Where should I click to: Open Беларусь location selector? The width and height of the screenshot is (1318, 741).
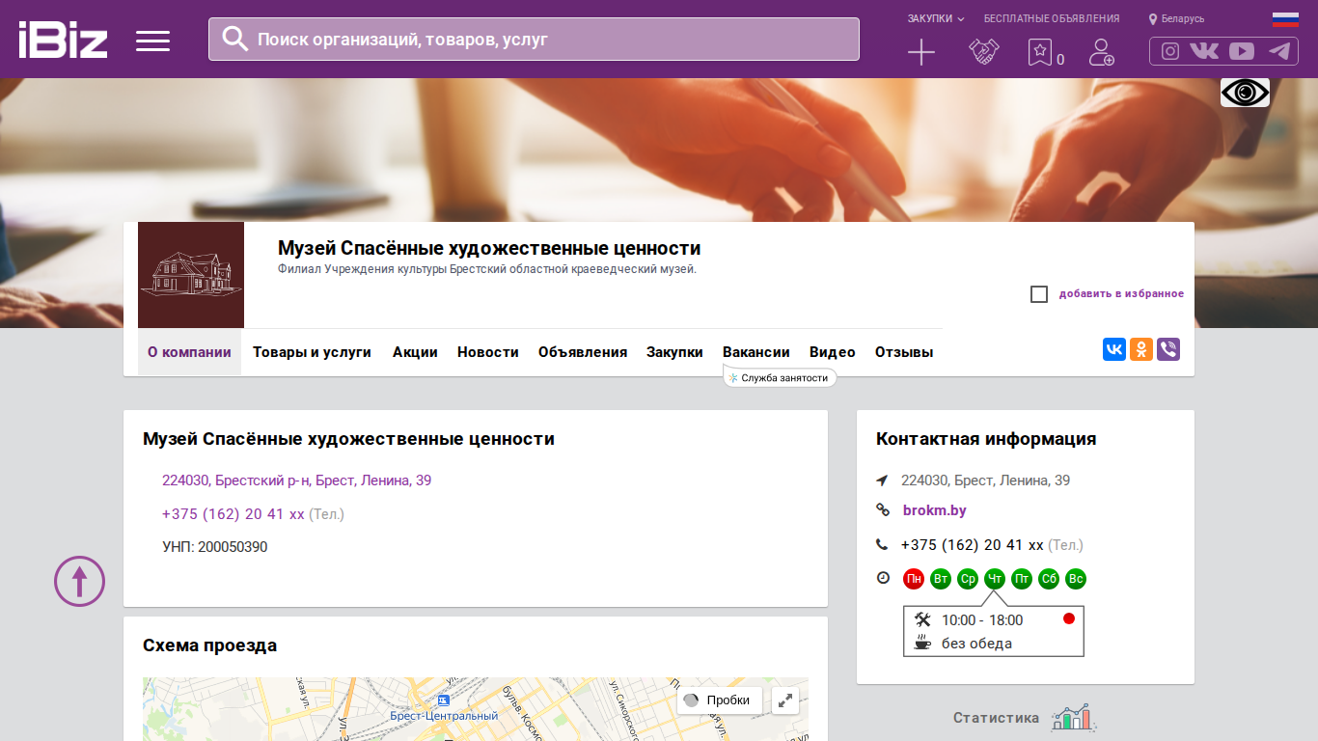(1176, 18)
